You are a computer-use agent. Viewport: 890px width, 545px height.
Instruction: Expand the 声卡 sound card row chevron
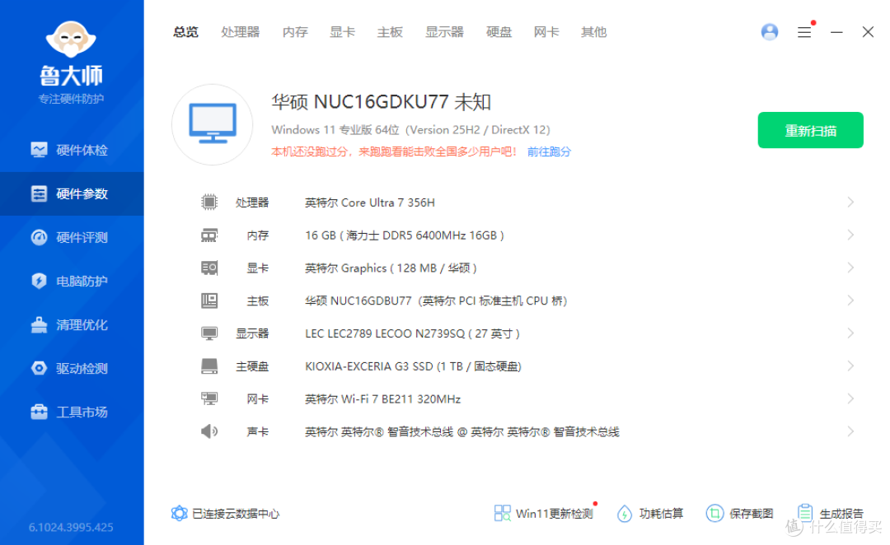(850, 431)
